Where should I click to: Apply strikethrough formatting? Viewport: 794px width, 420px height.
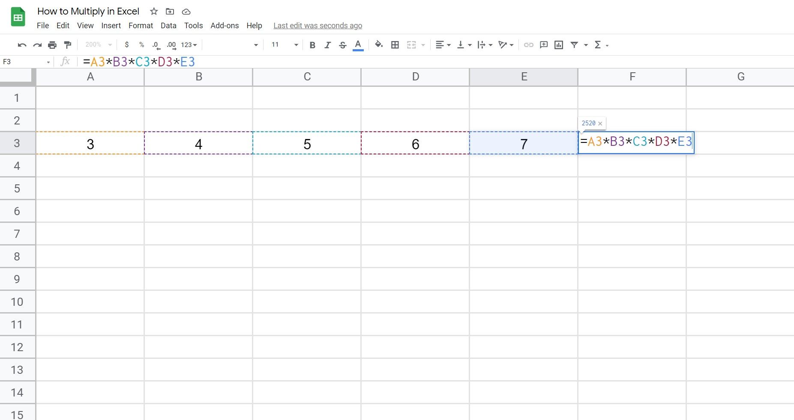(x=342, y=45)
